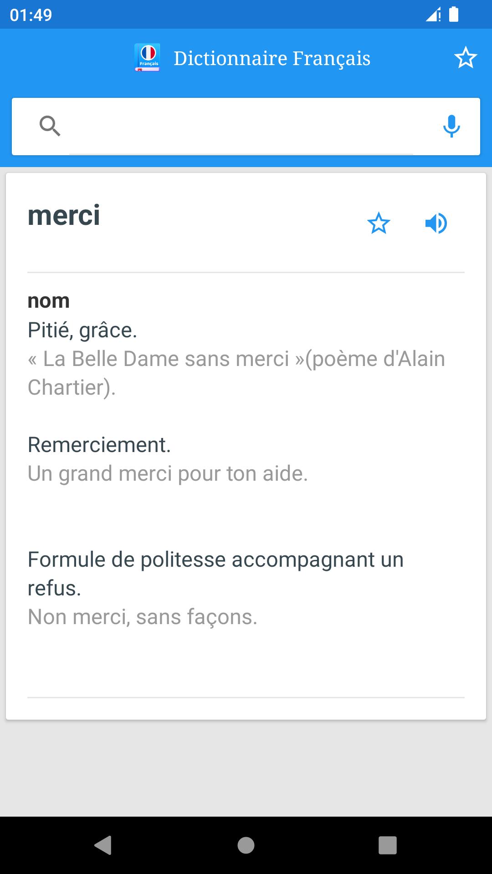Tap the magnifying glass search icon
Viewport: 492px width, 874px height.
pyautogui.click(x=50, y=126)
